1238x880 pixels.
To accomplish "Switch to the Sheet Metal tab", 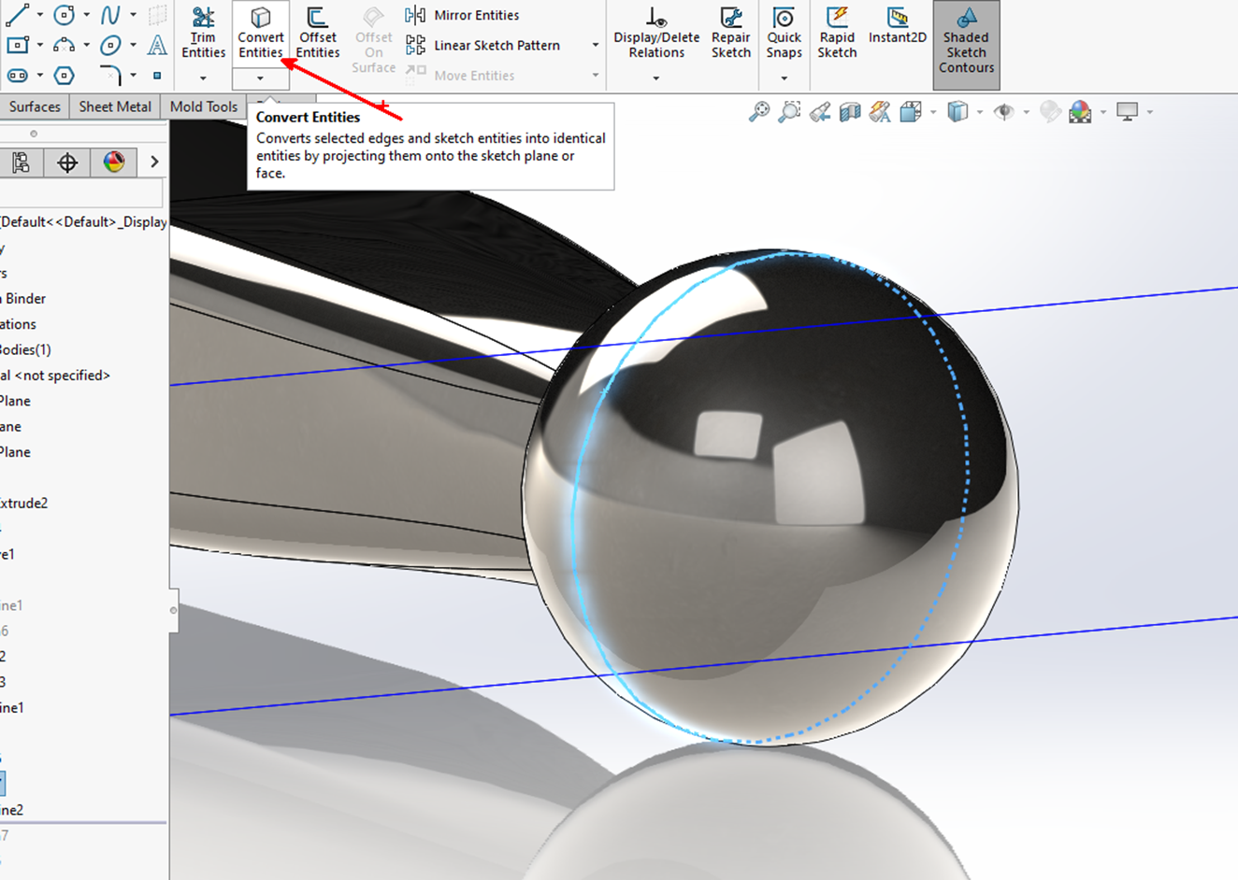I will click(114, 106).
